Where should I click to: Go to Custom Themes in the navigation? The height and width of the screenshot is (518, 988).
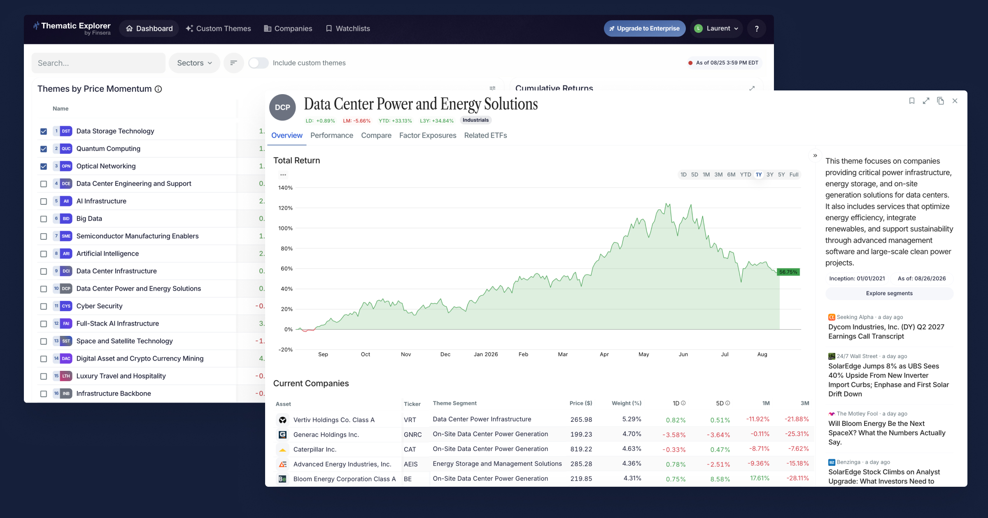click(x=218, y=28)
